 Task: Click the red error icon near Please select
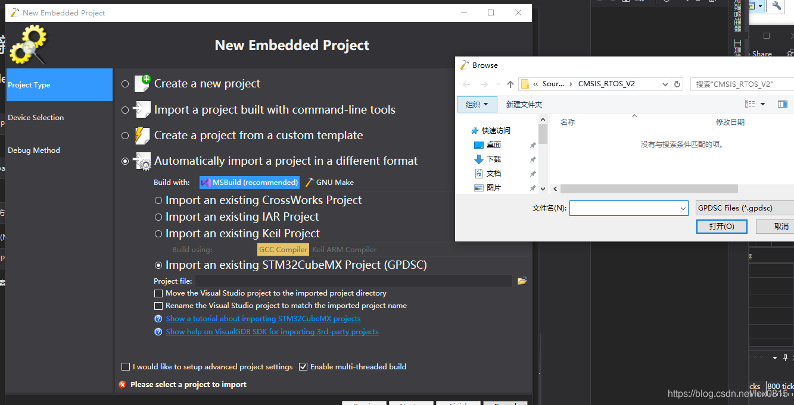pos(123,385)
